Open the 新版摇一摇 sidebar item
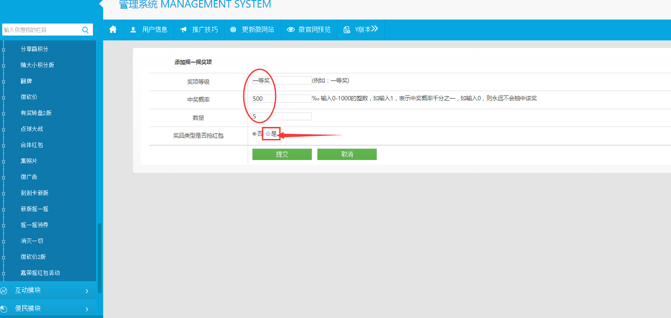Viewport: 671px width, 318px height. pos(35,209)
